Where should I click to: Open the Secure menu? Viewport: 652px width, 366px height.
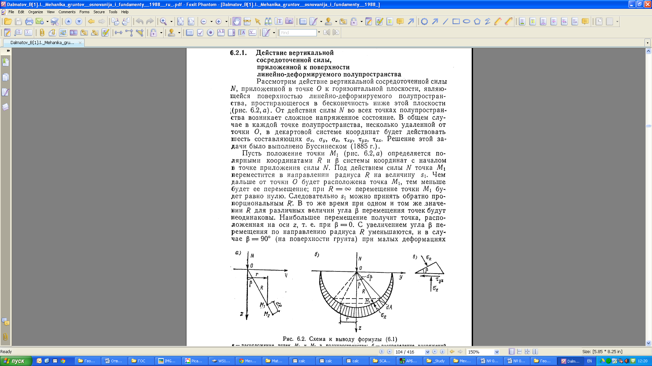(x=99, y=12)
